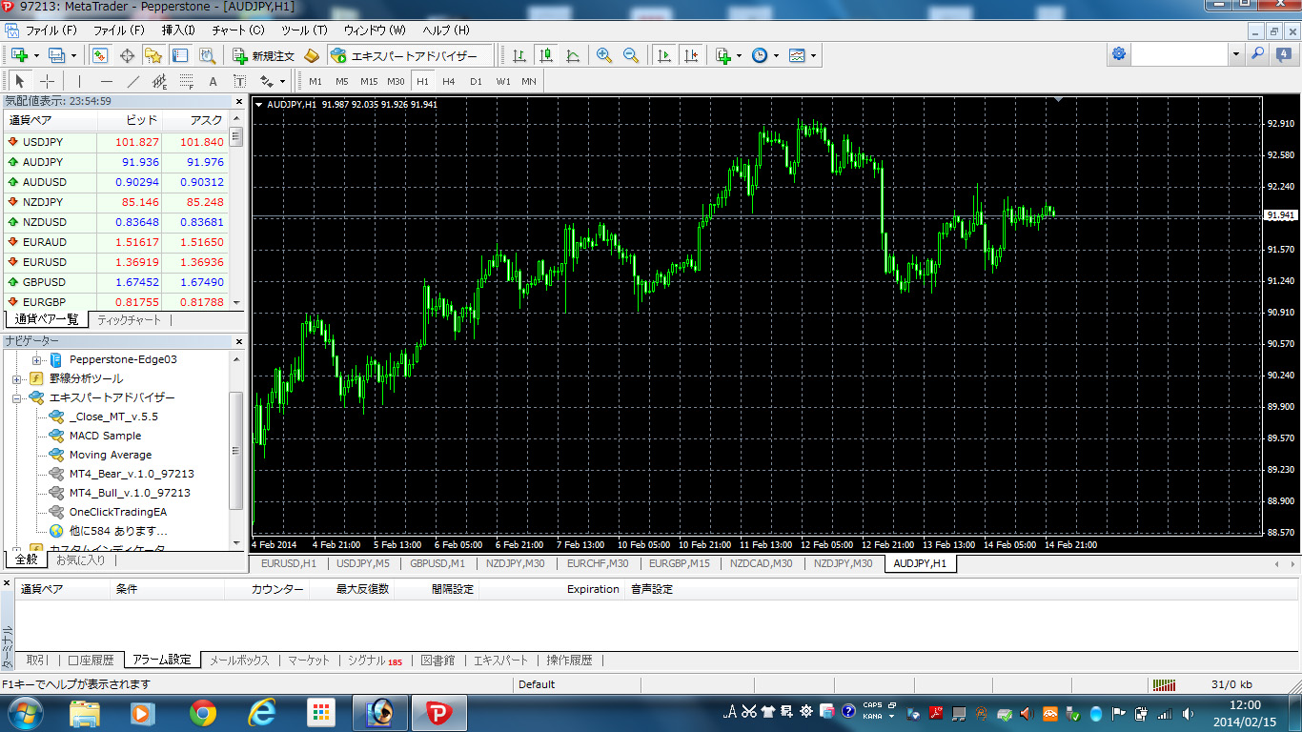The width and height of the screenshot is (1302, 732).
Task: Open the チャート (C) menu
Action: click(x=238, y=30)
